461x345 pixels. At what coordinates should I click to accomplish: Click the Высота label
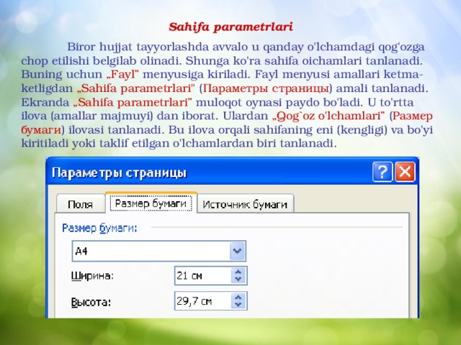(91, 302)
